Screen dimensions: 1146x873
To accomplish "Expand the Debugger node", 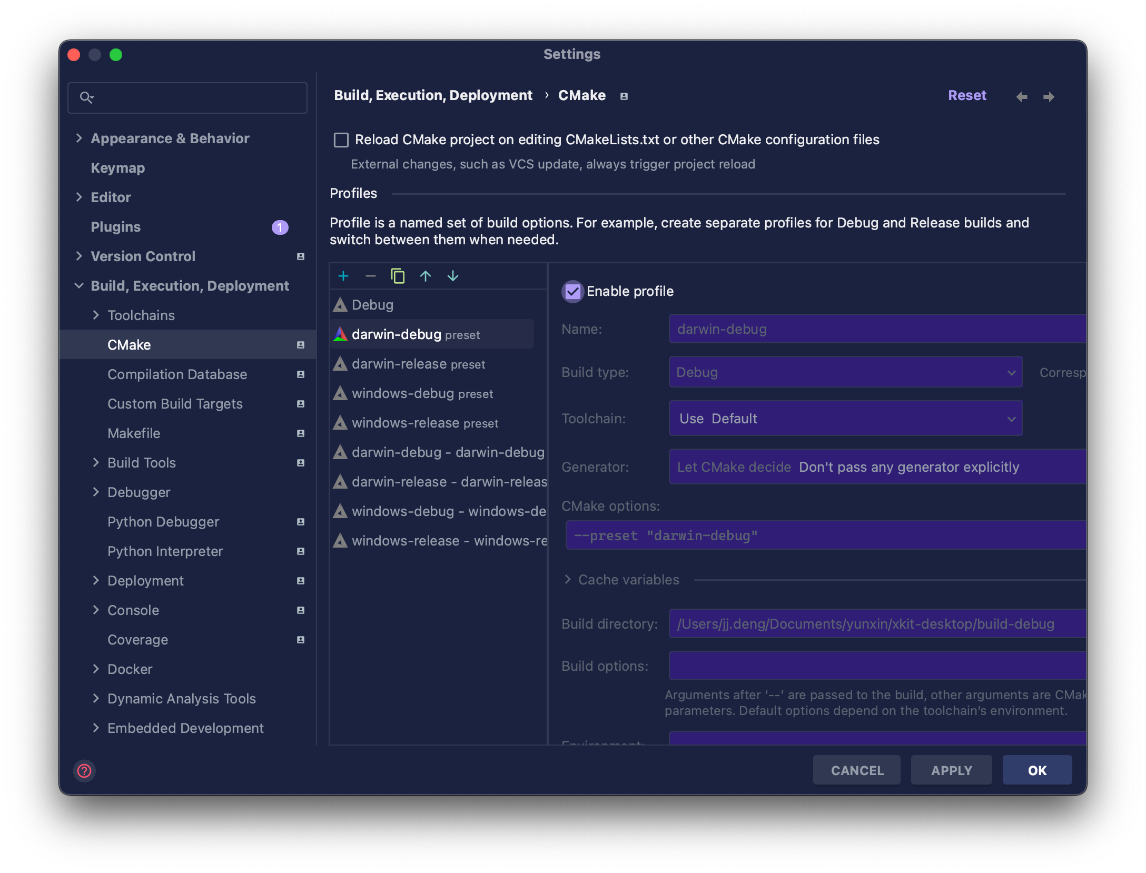I will point(96,492).
